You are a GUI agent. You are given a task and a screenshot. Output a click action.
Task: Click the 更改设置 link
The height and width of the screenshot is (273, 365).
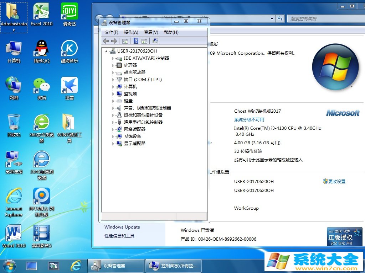pyautogui.click(x=336, y=181)
